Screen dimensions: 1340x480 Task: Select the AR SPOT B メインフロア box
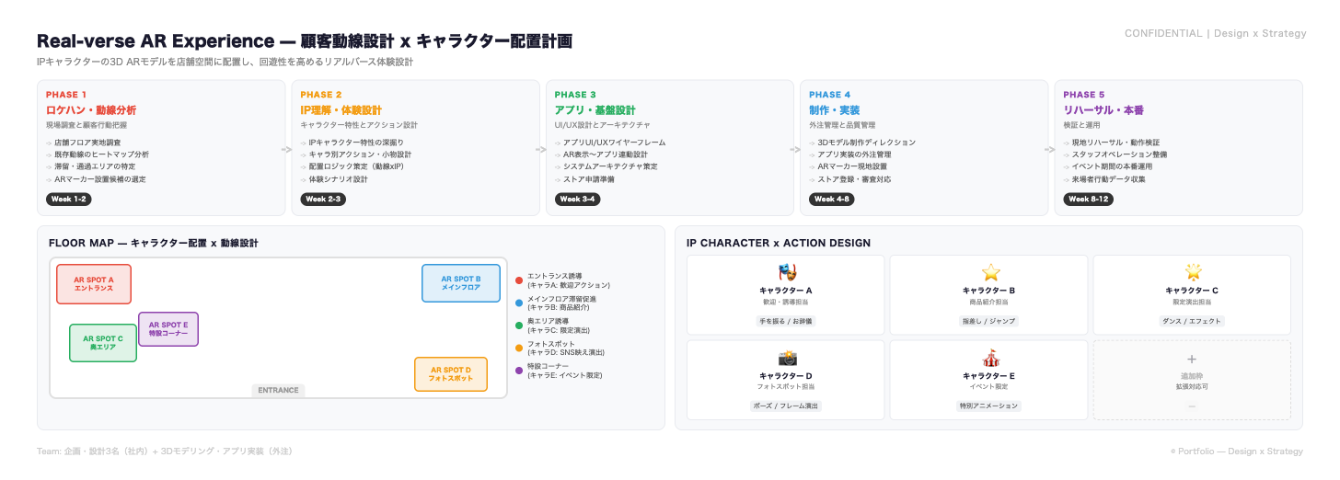pos(461,283)
